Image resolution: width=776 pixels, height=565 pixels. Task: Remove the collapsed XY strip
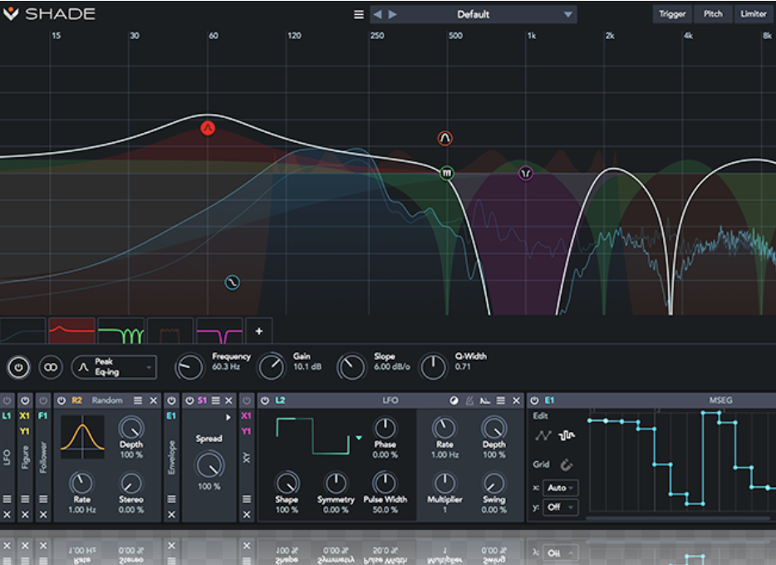pyautogui.click(x=247, y=514)
